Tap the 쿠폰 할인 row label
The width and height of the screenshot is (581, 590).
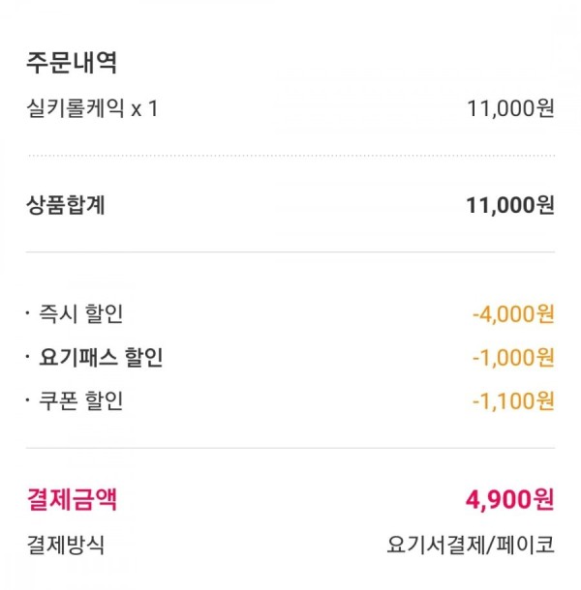coord(81,400)
